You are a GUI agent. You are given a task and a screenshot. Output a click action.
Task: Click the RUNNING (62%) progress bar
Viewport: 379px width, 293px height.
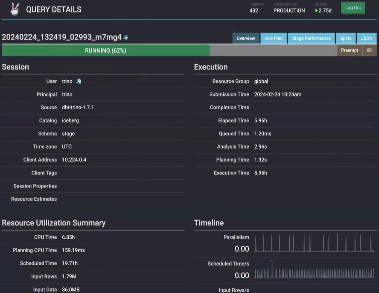(105, 50)
